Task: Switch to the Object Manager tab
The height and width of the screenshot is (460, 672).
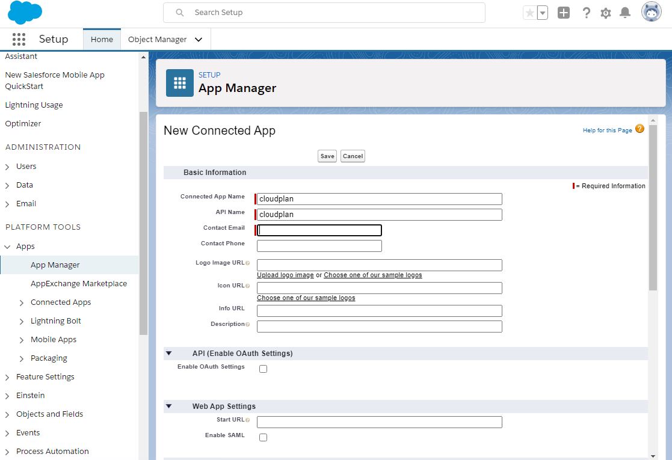Action: (158, 39)
